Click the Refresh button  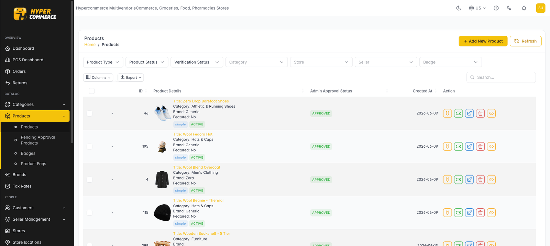click(526, 41)
